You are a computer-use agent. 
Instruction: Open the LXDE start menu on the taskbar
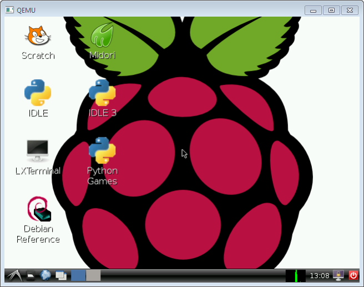[14, 275]
